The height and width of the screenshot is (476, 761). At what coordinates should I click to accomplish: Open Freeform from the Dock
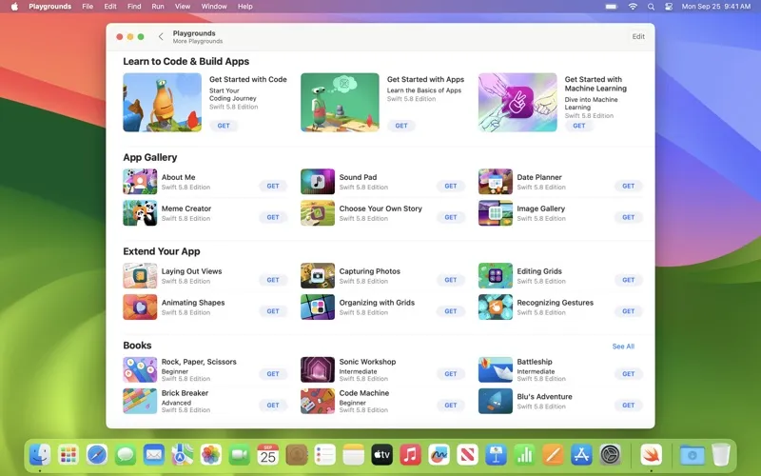point(439,455)
